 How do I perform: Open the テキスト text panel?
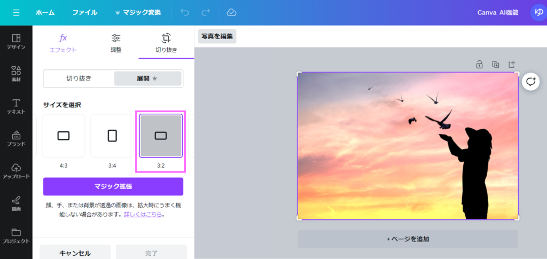16,106
